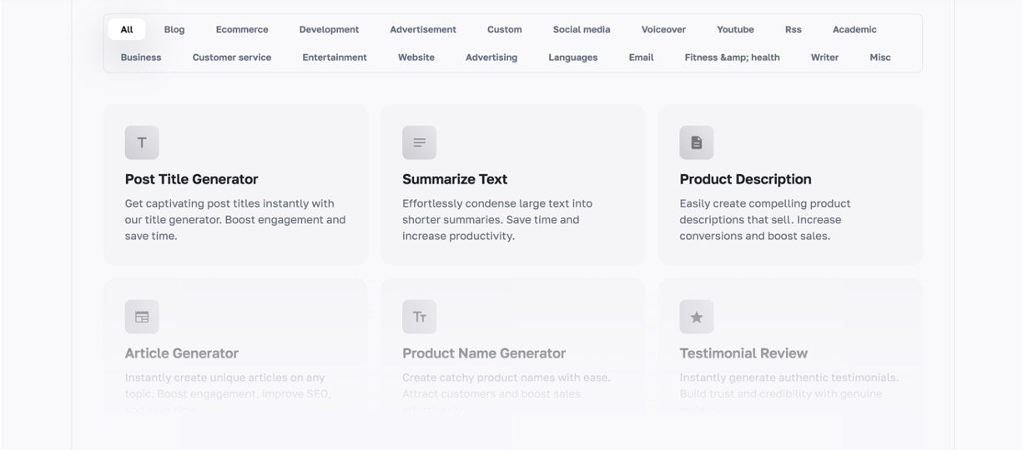Viewport: 1023px width, 450px height.
Task: Show Development templates
Action: click(x=329, y=29)
